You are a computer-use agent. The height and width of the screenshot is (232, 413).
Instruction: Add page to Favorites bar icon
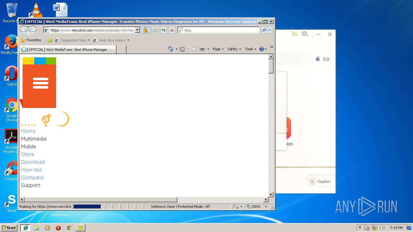coord(50,40)
